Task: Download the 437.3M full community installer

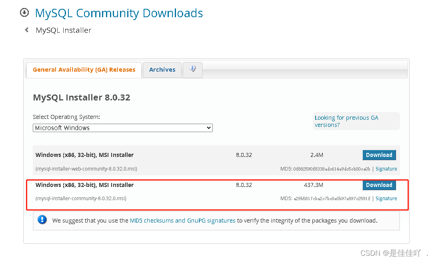Action: (379, 185)
